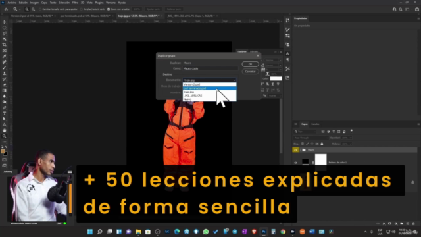Image resolution: width=421 pixels, height=237 pixels.
Task: Select the Crop tool
Action: click(5, 45)
